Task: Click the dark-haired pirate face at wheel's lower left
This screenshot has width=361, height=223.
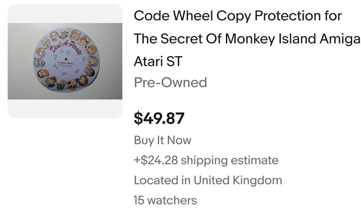Action: pos(43,73)
